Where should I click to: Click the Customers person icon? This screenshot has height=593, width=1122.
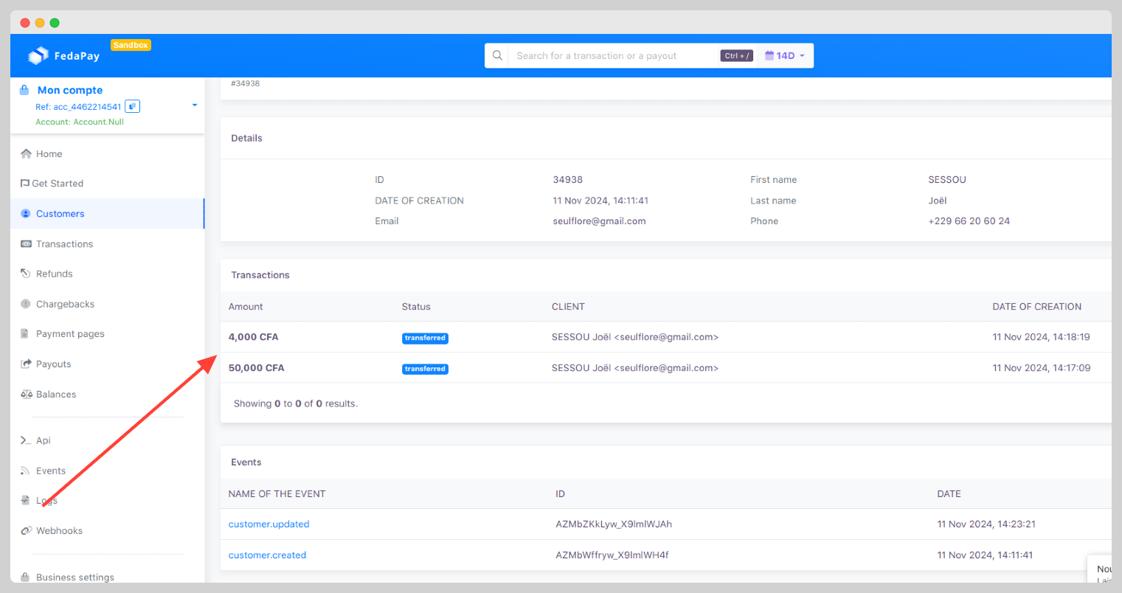click(26, 214)
